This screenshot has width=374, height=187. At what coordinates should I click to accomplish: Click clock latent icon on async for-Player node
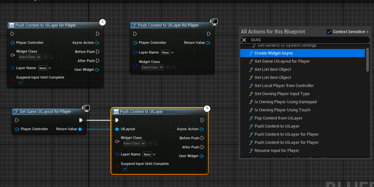103,22
